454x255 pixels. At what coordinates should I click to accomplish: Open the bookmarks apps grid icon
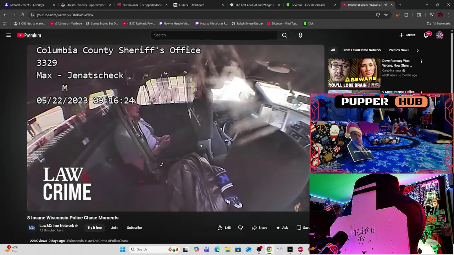(5, 24)
